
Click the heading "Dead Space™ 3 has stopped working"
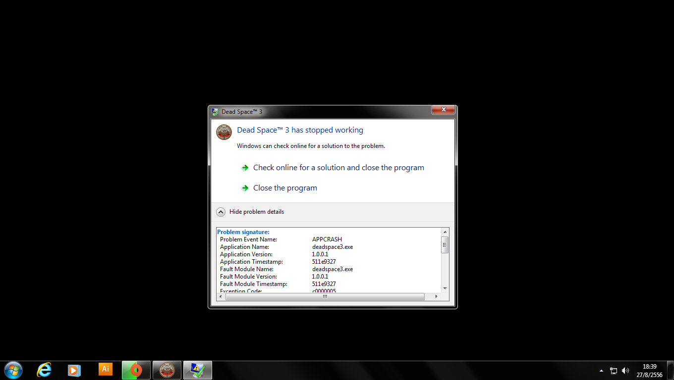point(300,130)
